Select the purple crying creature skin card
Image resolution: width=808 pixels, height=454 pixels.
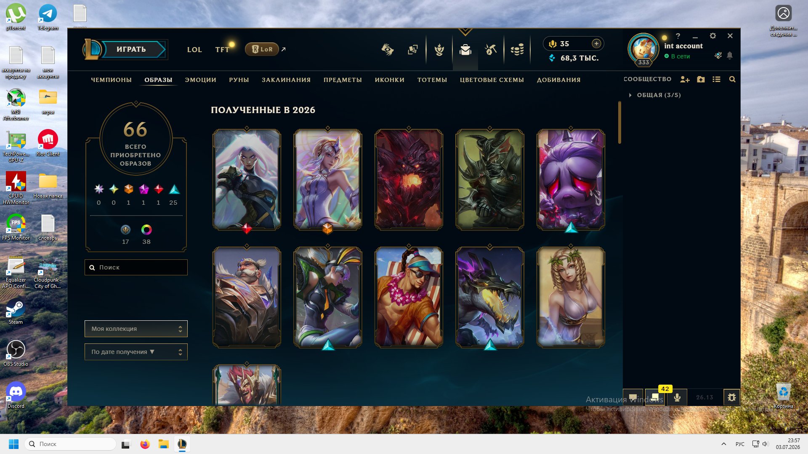571,179
